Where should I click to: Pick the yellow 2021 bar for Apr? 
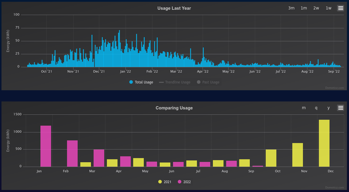112,163
